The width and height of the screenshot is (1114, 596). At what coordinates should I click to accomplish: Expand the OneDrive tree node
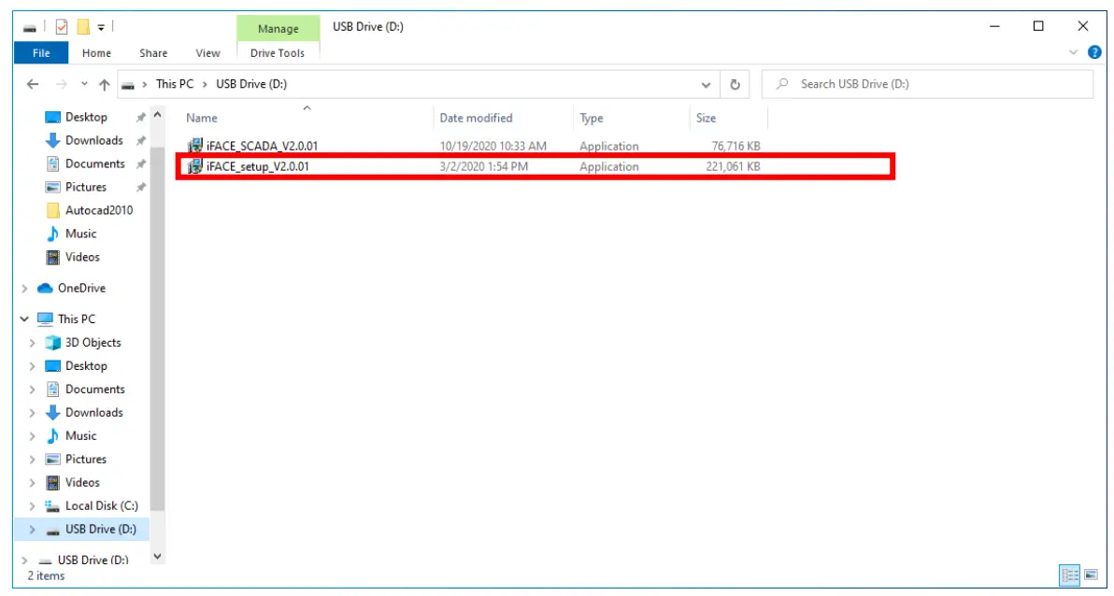[x=24, y=289]
